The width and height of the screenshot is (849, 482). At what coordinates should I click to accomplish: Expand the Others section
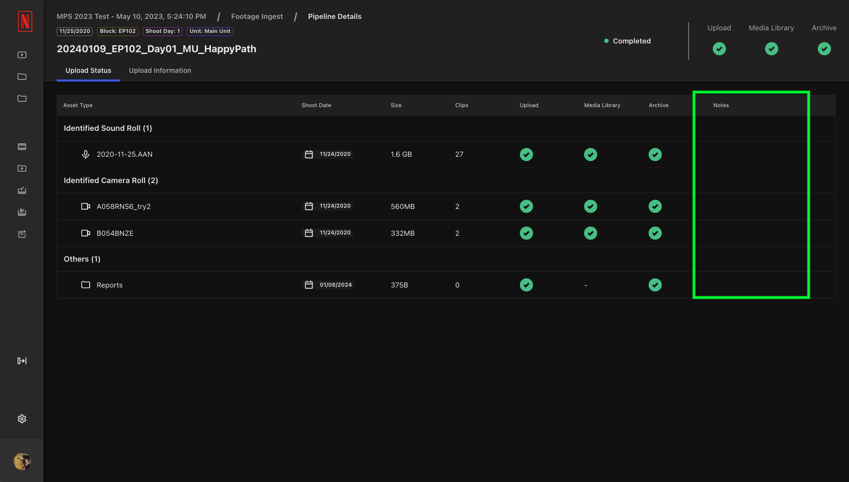pos(82,258)
